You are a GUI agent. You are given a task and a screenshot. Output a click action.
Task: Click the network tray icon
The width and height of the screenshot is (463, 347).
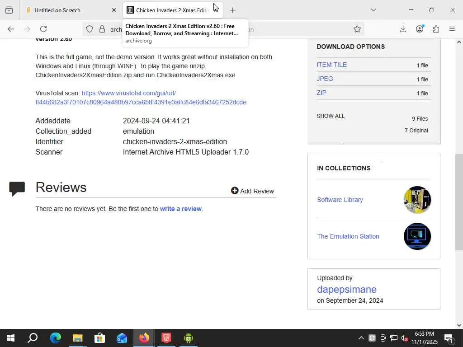click(394, 338)
